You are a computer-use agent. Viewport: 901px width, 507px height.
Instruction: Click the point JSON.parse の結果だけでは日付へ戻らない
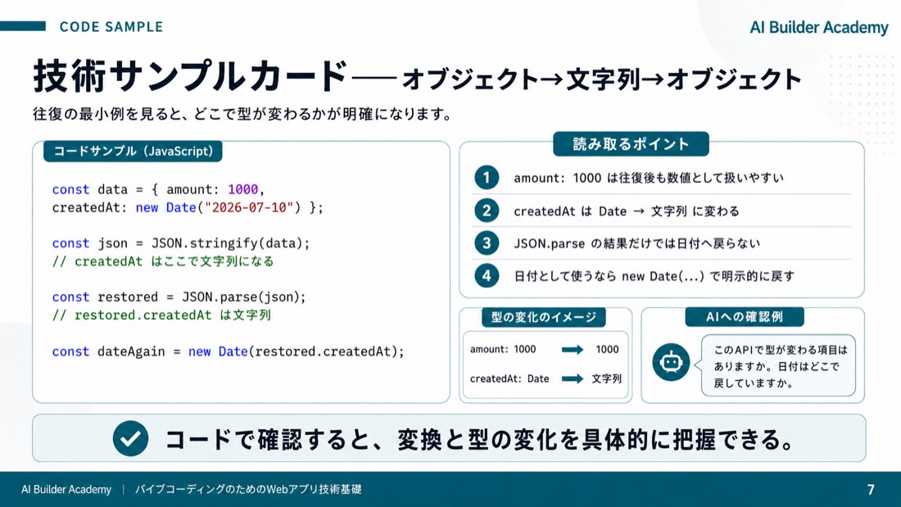636,244
